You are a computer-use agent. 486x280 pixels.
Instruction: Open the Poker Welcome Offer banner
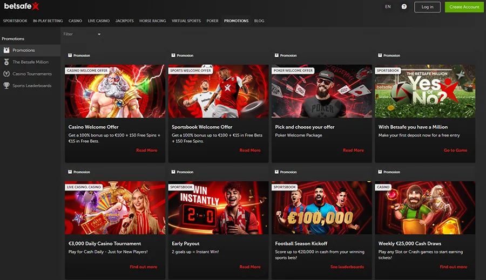(x=322, y=91)
